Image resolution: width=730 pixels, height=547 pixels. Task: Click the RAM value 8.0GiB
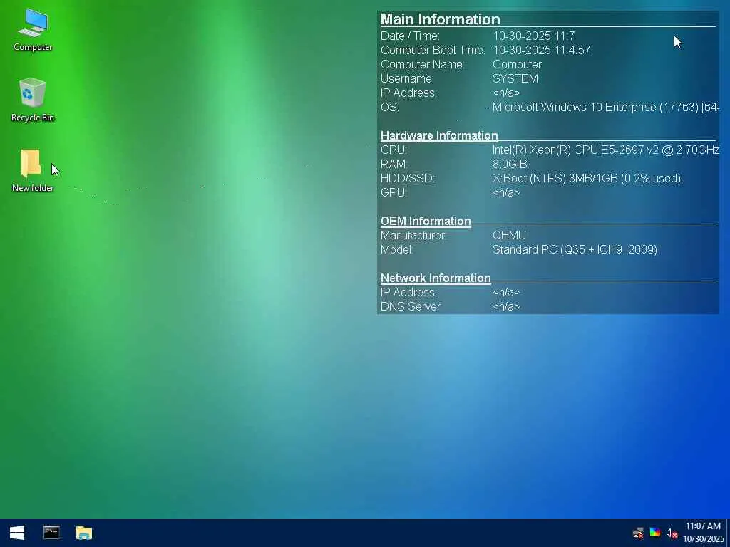(510, 165)
